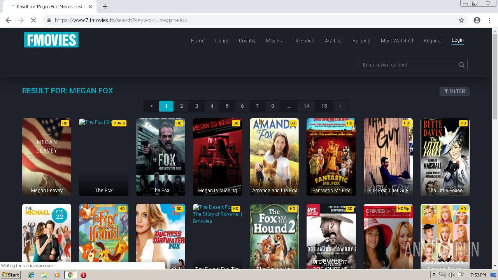Image resolution: width=498 pixels, height=280 pixels.
Task: Open Most Watched page
Action: pos(397,40)
